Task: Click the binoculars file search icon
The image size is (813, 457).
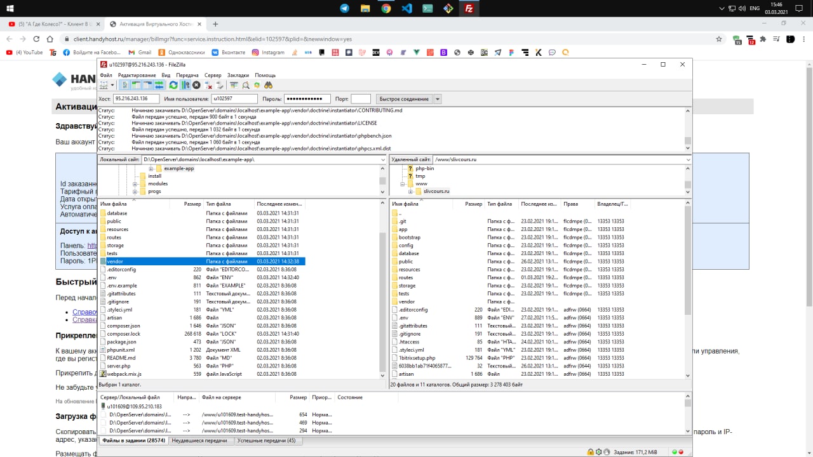Action: [x=268, y=85]
